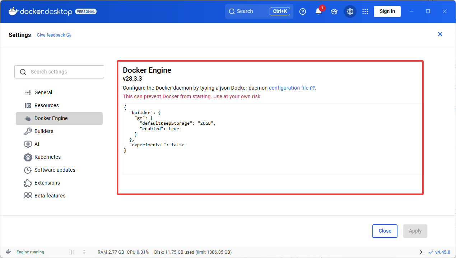
Task: Click the red risk warning text
Action: [x=192, y=96]
